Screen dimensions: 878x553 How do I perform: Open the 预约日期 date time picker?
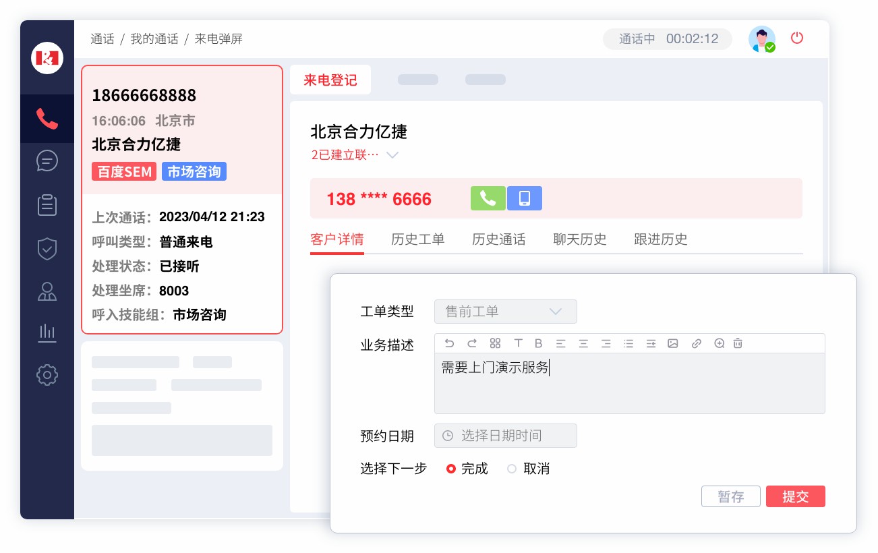(x=505, y=436)
